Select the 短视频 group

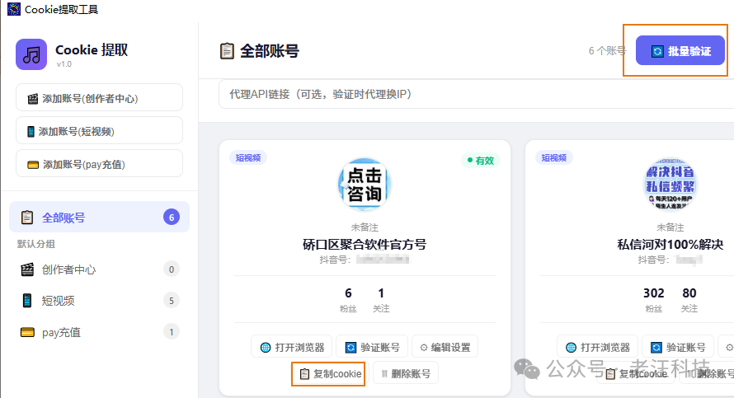tap(99, 300)
